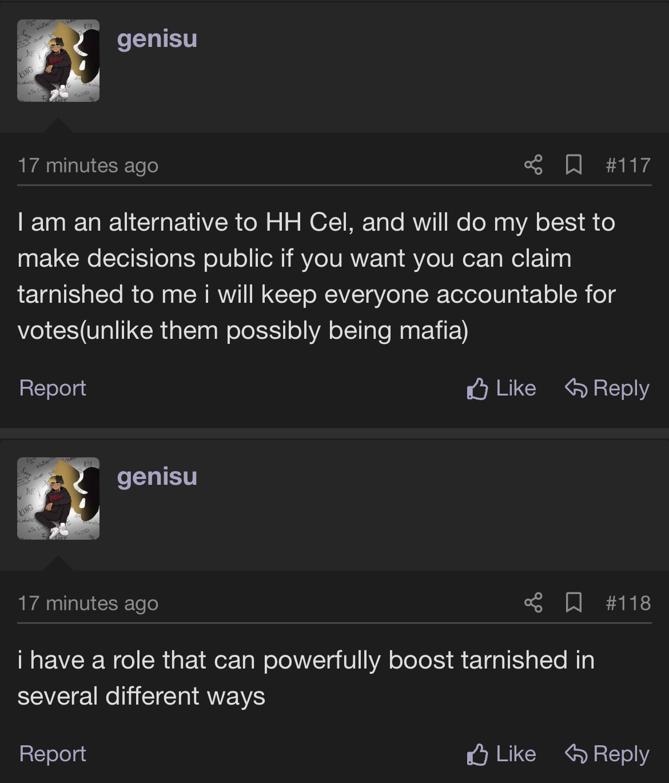Image resolution: width=669 pixels, height=783 pixels.
Task: Bookmark post #118
Action: tap(573, 602)
